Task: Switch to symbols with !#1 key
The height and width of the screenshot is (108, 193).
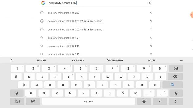Action: pos(33,101)
